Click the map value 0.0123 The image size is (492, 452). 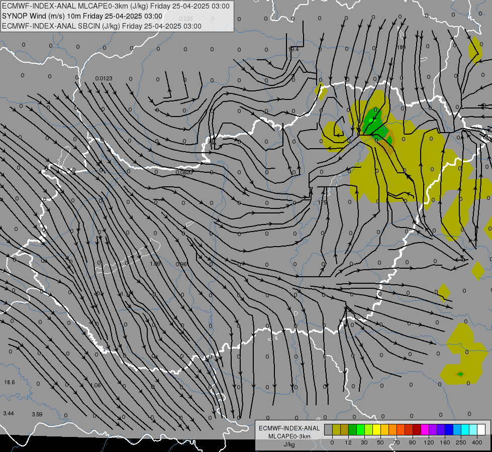click(104, 78)
